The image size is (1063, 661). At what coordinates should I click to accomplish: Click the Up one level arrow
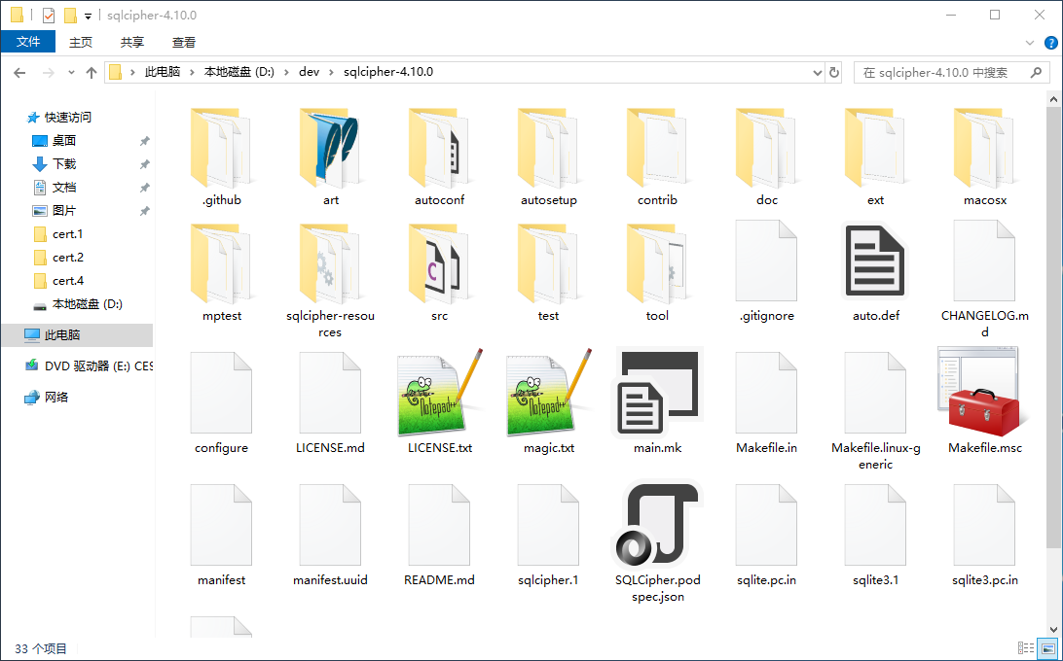pyautogui.click(x=92, y=73)
